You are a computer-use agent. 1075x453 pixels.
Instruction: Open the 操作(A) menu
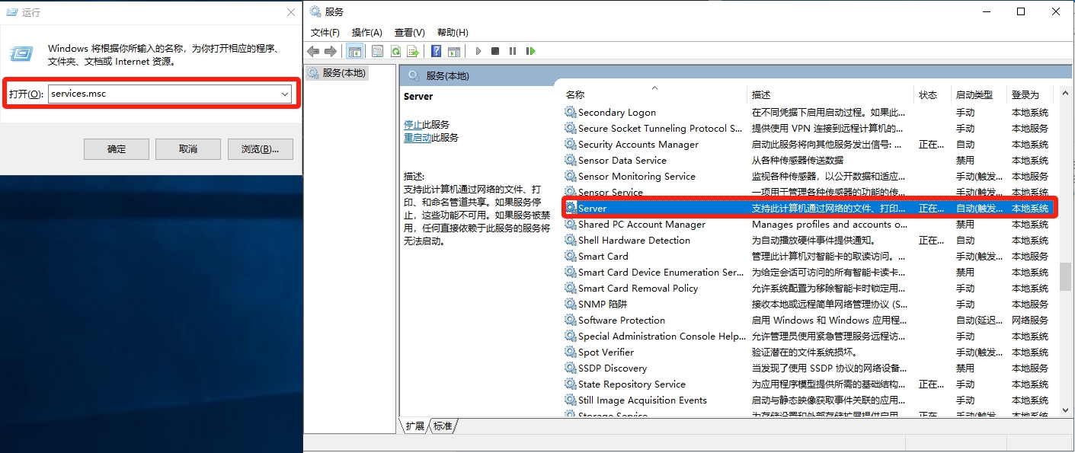pos(366,32)
